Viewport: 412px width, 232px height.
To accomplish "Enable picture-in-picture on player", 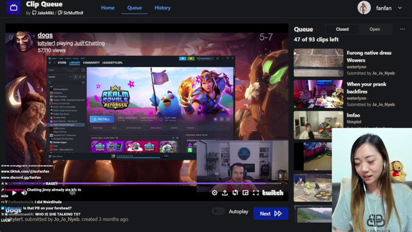I will click(x=245, y=193).
